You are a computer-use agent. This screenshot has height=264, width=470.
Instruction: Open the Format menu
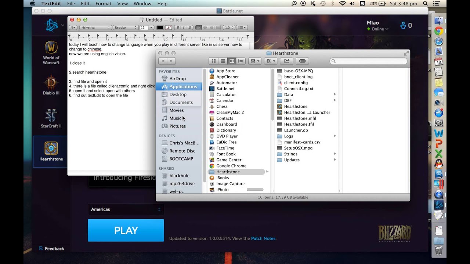click(103, 4)
